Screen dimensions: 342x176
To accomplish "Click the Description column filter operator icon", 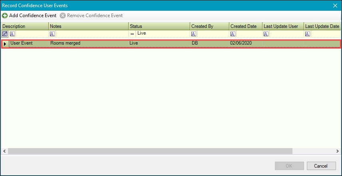I will coord(12,34).
